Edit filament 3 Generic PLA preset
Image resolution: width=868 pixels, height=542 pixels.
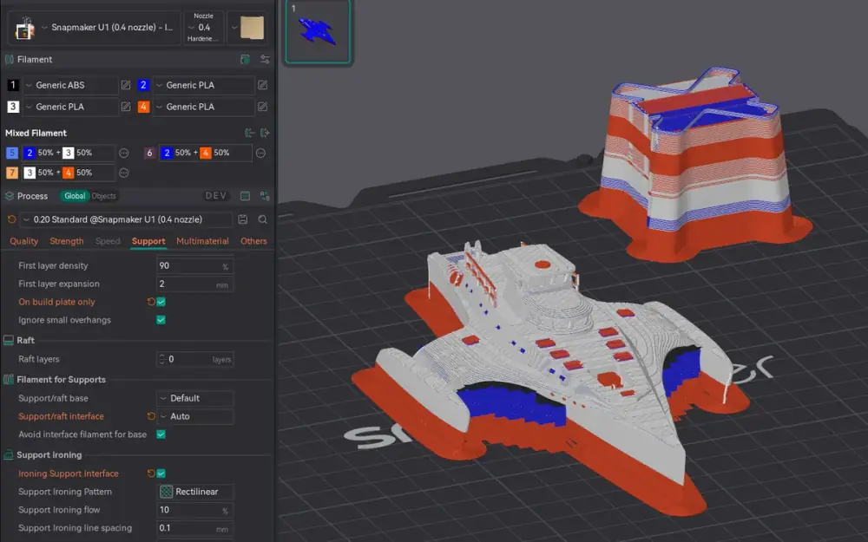[x=126, y=107]
